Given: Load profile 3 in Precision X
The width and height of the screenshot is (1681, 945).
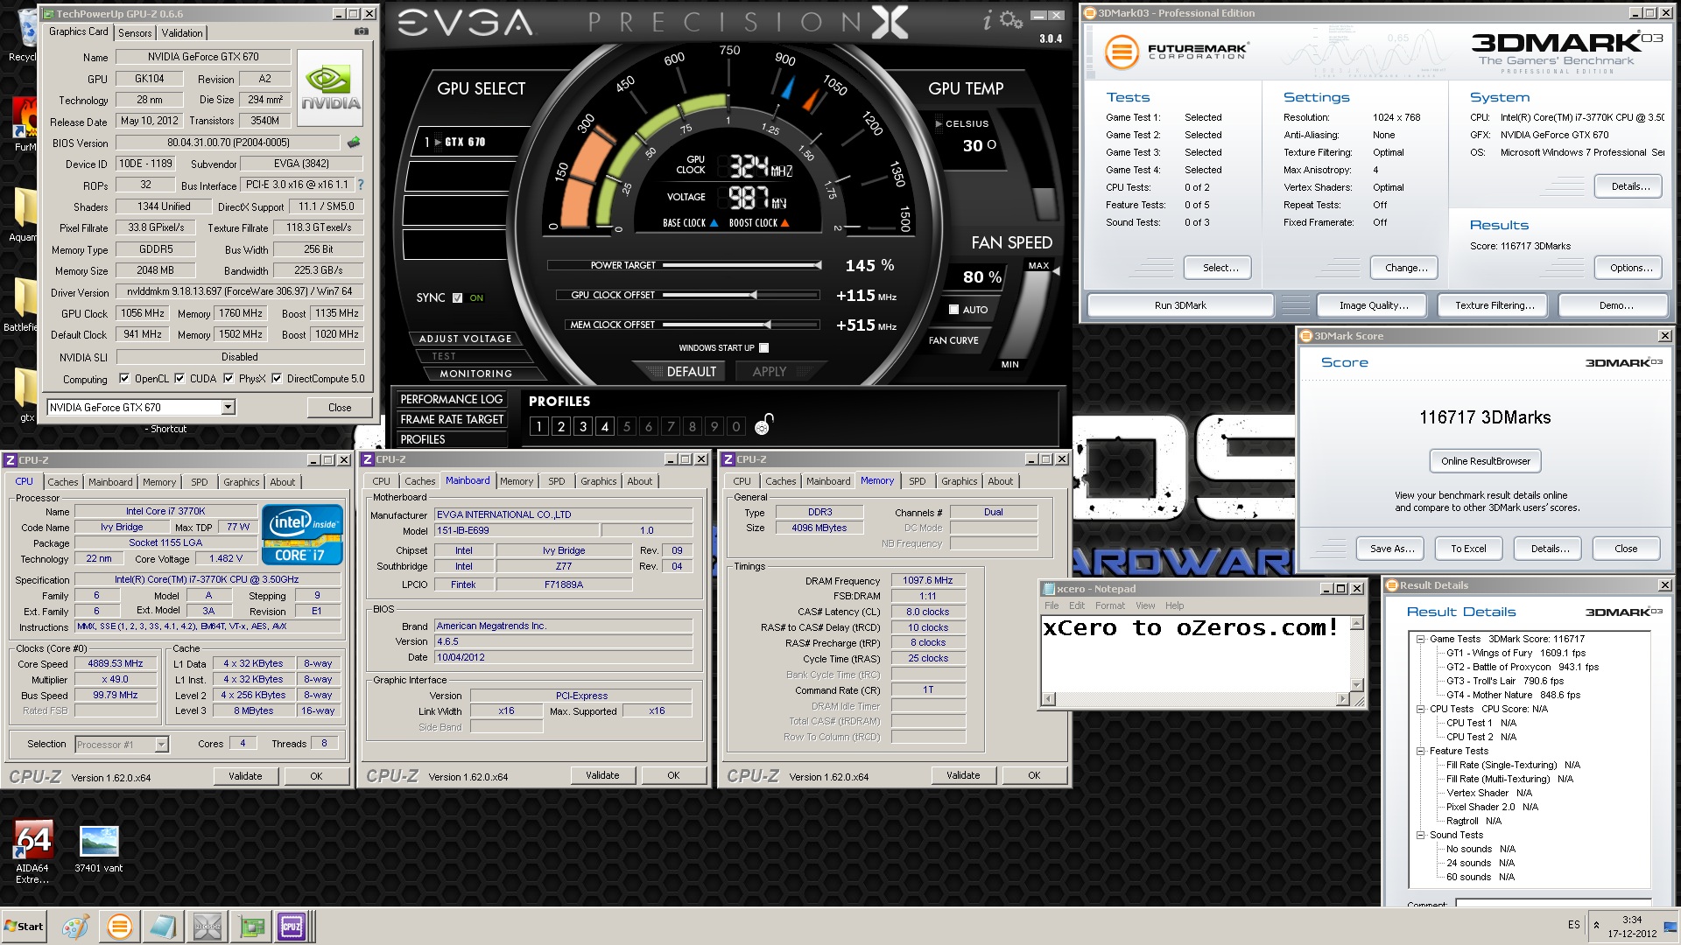Looking at the screenshot, I should coord(583,427).
